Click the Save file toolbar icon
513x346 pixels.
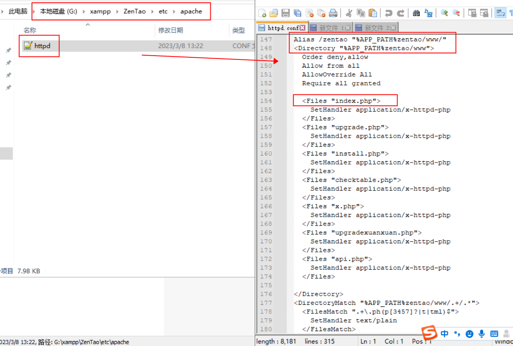(x=285, y=13)
